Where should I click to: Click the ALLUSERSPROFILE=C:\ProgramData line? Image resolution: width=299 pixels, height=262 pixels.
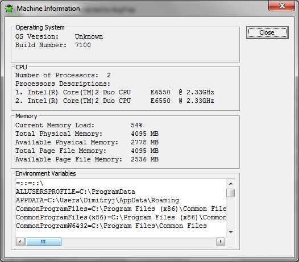pyautogui.click(x=76, y=192)
